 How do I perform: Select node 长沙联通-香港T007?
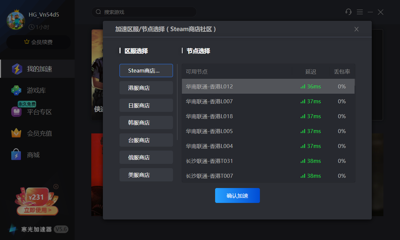point(268,175)
